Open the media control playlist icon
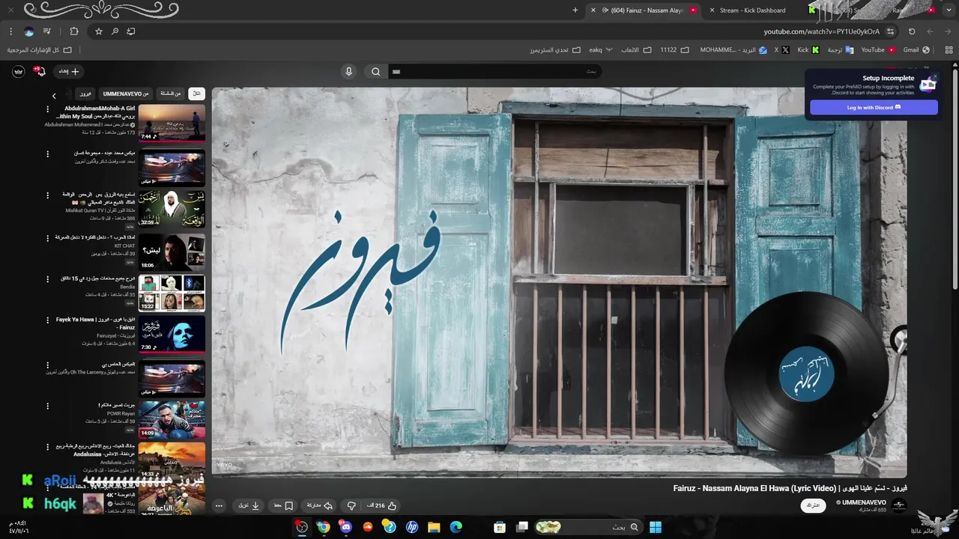Screen dimensions: 959x539 [x=47, y=31]
